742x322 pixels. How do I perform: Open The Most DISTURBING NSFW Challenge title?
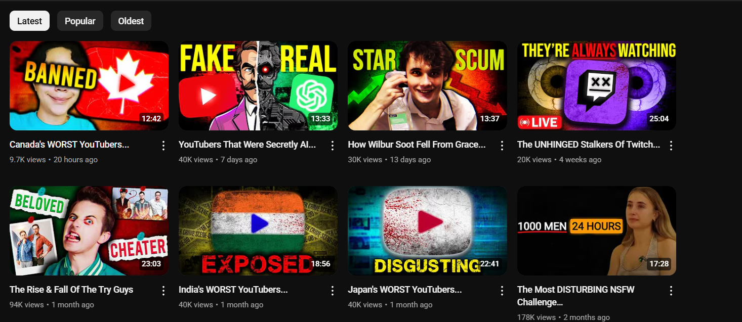click(x=575, y=296)
